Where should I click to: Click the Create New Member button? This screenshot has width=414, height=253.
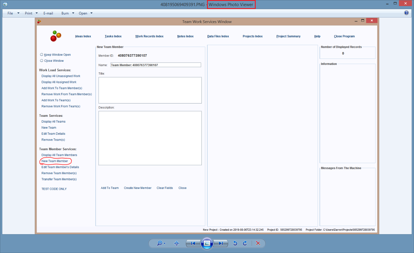coord(138,188)
